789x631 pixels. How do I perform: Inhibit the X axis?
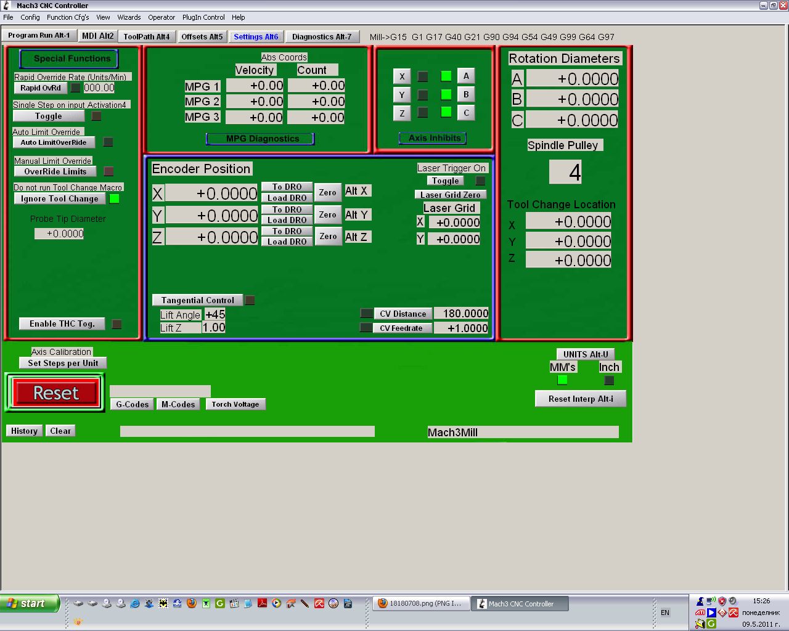tap(402, 76)
